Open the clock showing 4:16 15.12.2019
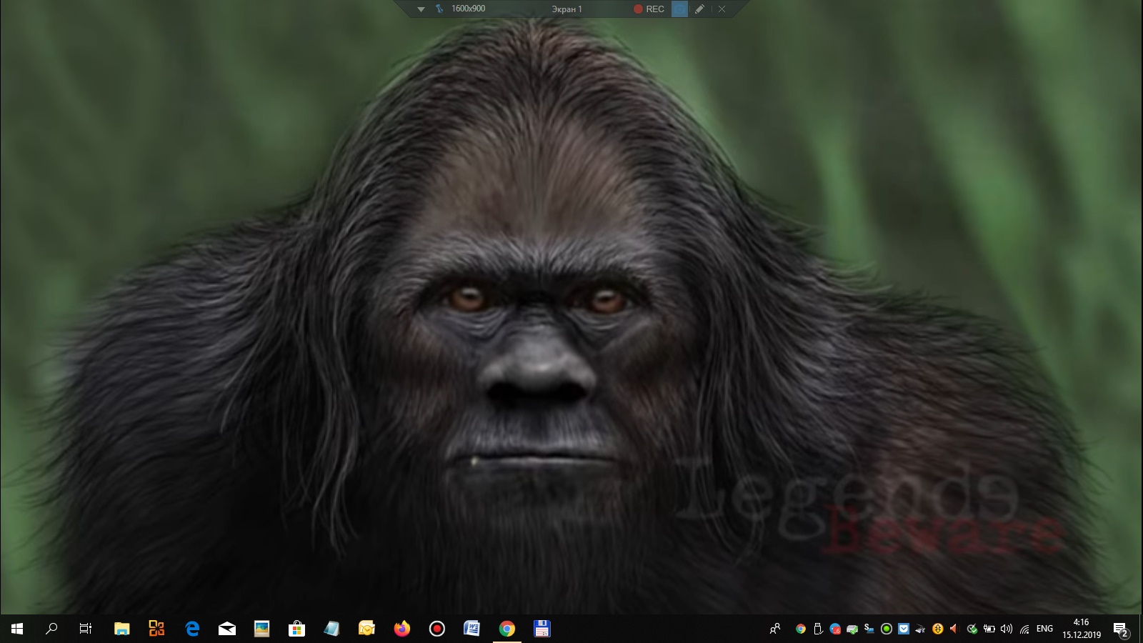The width and height of the screenshot is (1143, 643). click(x=1081, y=629)
